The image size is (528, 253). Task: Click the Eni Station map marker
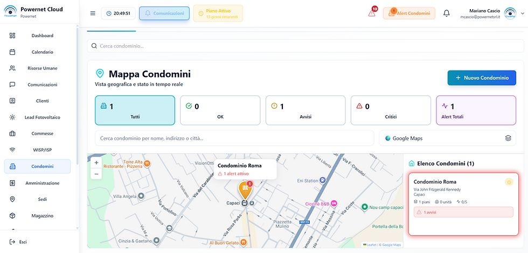pyautogui.click(x=323, y=181)
